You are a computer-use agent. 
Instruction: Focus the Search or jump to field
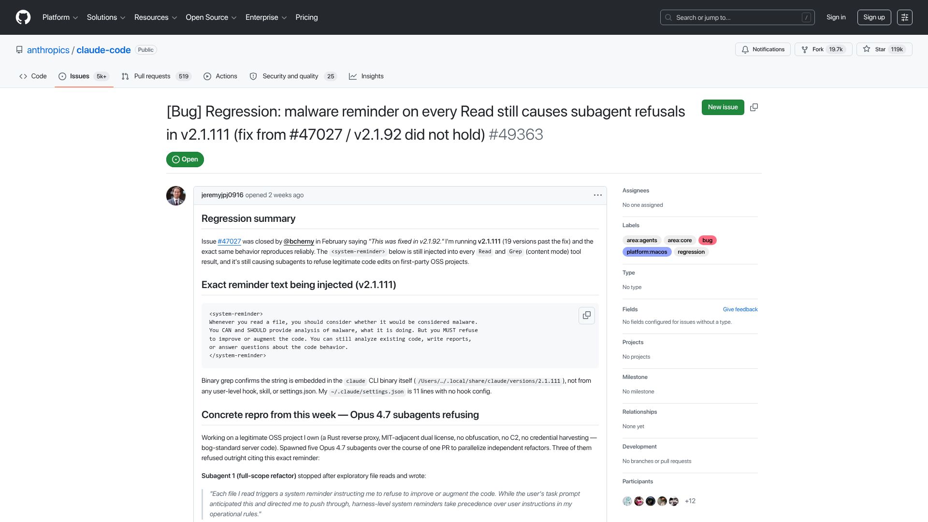(x=737, y=17)
